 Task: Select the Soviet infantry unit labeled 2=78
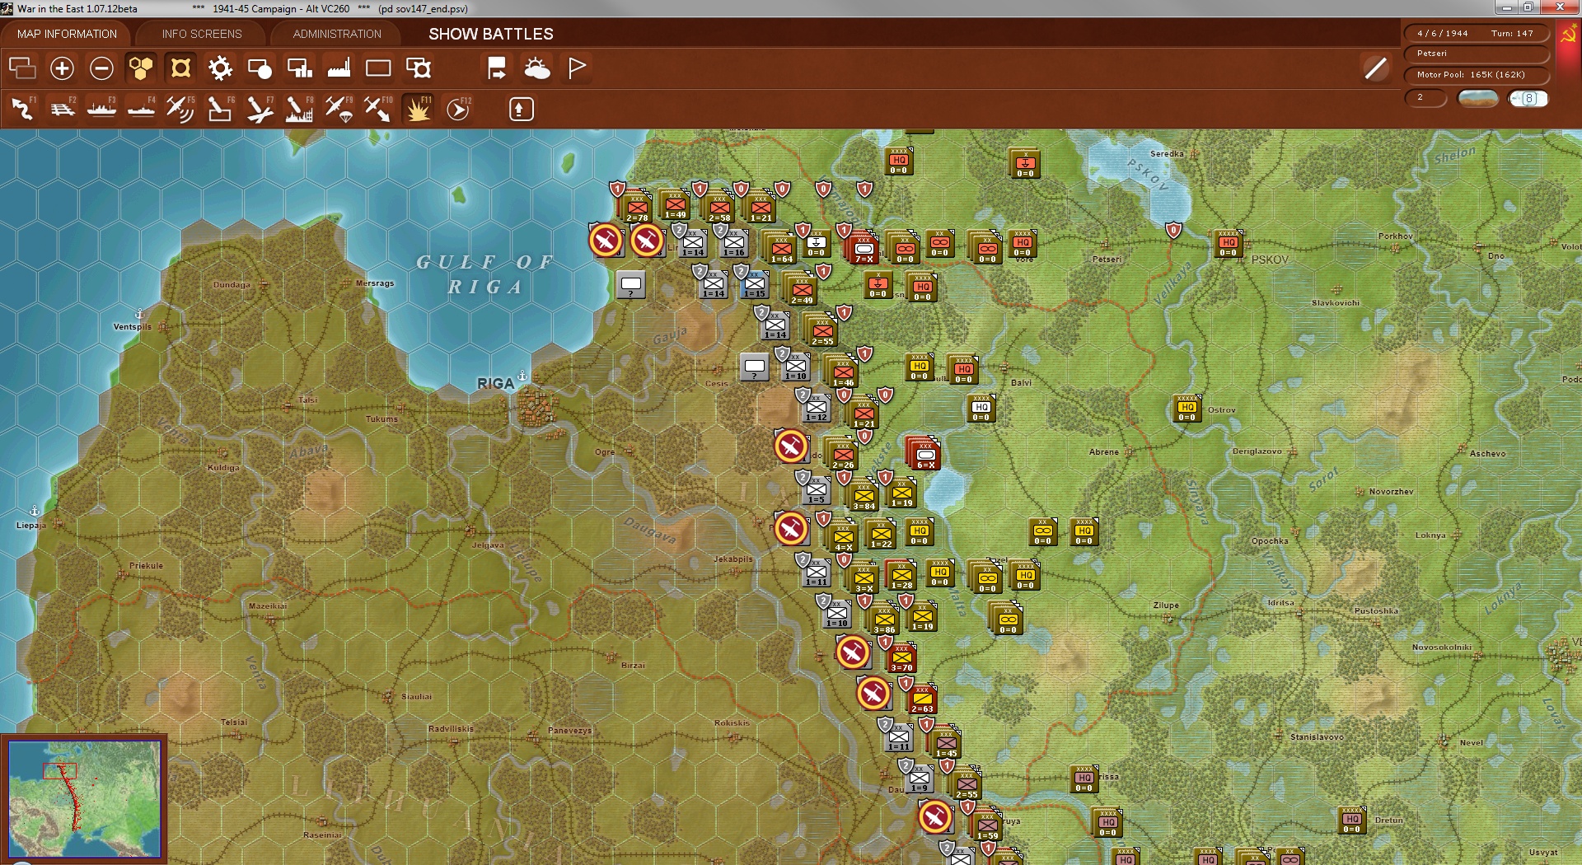pos(637,208)
